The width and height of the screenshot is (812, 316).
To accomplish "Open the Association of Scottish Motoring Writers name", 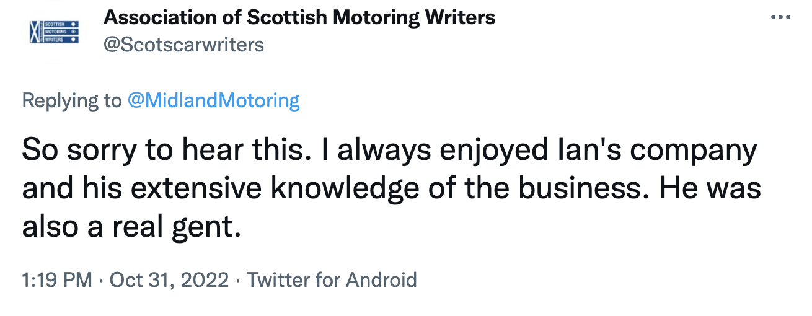I will (x=299, y=17).
